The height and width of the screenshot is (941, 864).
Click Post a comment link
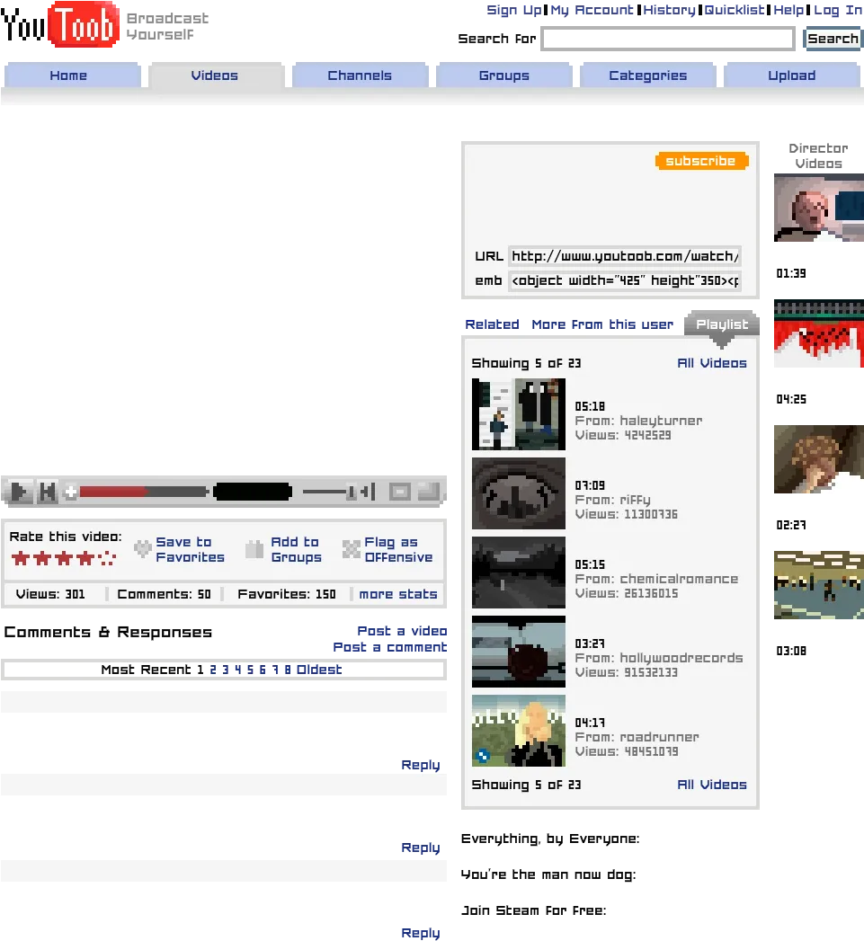(x=390, y=647)
